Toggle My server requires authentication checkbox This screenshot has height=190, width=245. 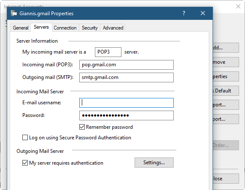point(25,163)
